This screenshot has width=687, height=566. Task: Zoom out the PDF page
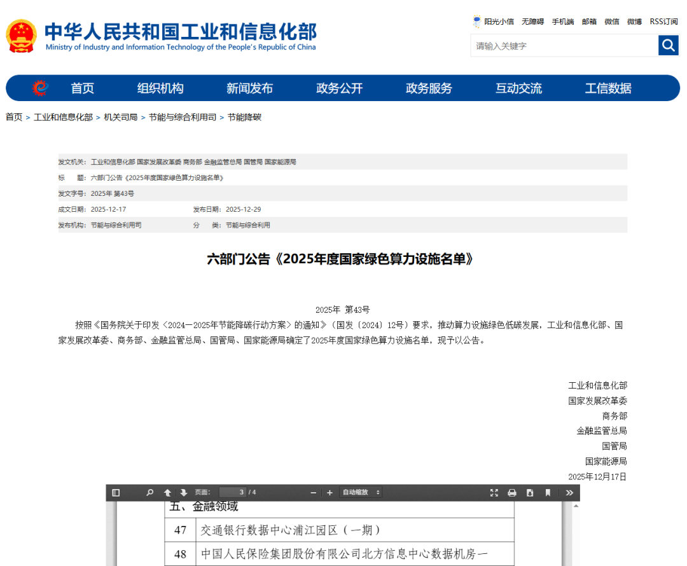click(312, 492)
